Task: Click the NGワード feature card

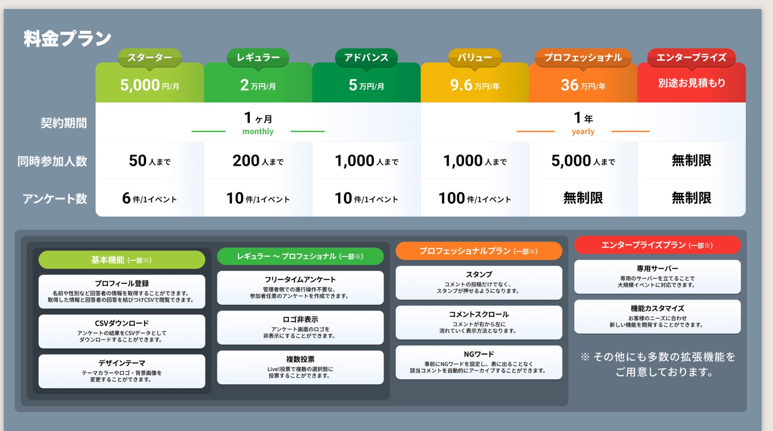Action: 478,362
